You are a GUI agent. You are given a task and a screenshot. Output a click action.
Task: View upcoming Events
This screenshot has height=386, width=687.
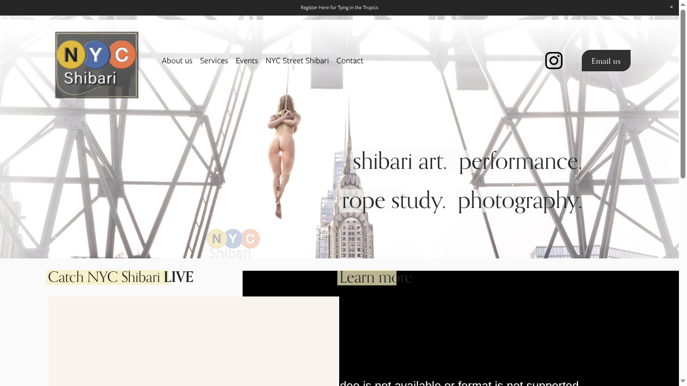point(246,61)
